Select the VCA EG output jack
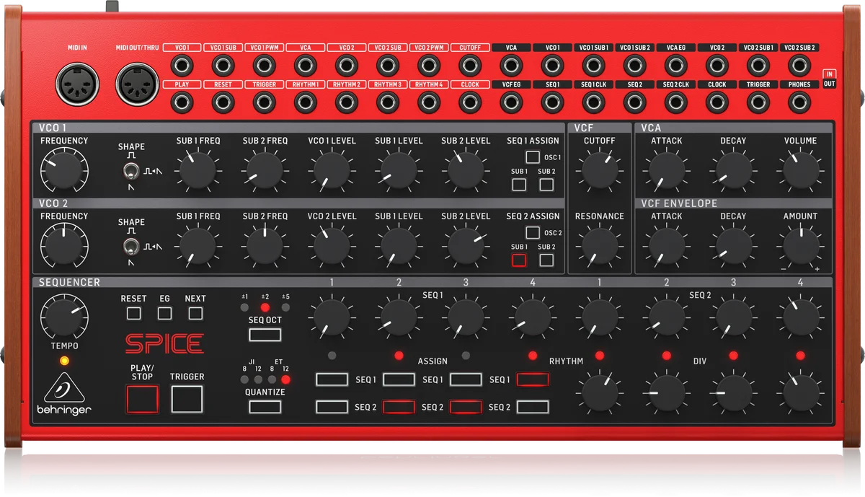Screen dimensions: 865x497 coord(676,66)
